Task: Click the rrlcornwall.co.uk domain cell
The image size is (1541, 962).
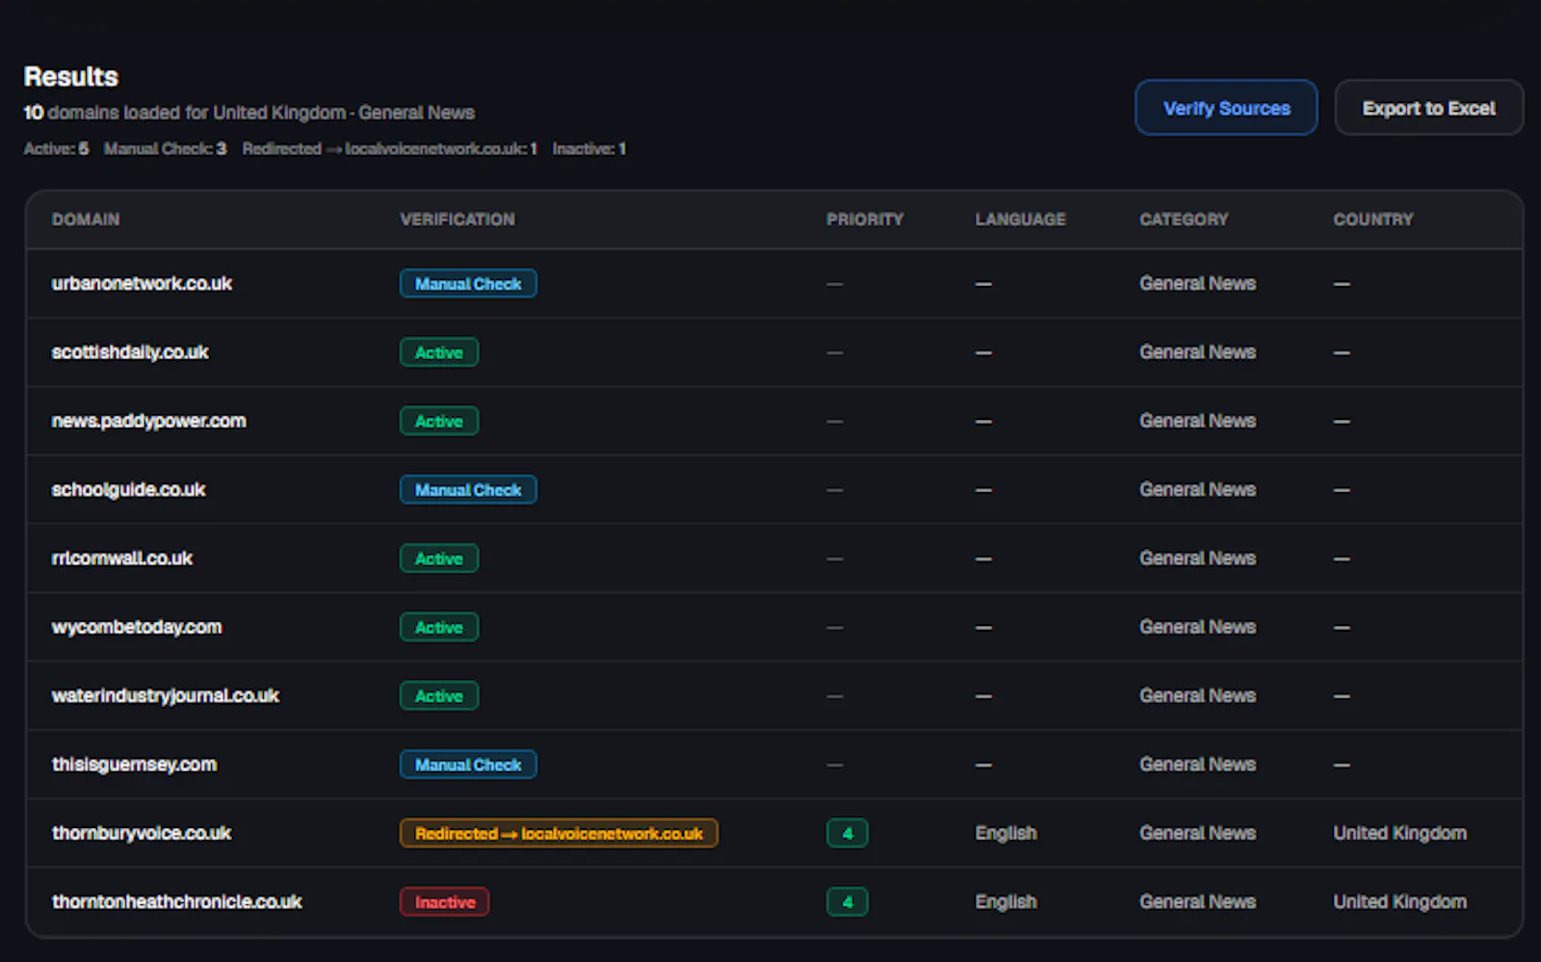Action: [122, 559]
